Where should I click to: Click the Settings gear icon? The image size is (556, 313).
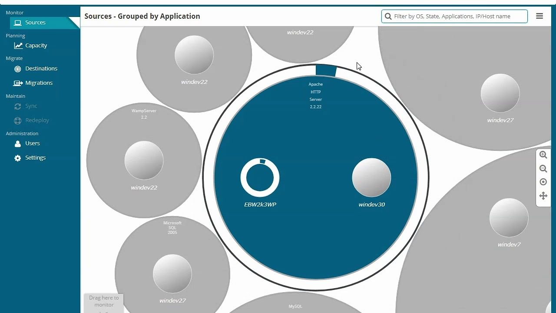[17, 158]
